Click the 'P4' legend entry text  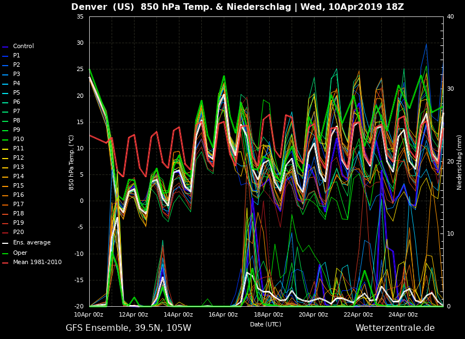point(16,83)
